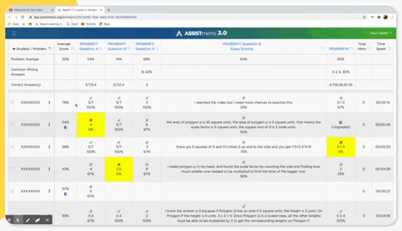Select the eraser tool in annotation toolbar
402x231 pixels.
tap(38, 220)
